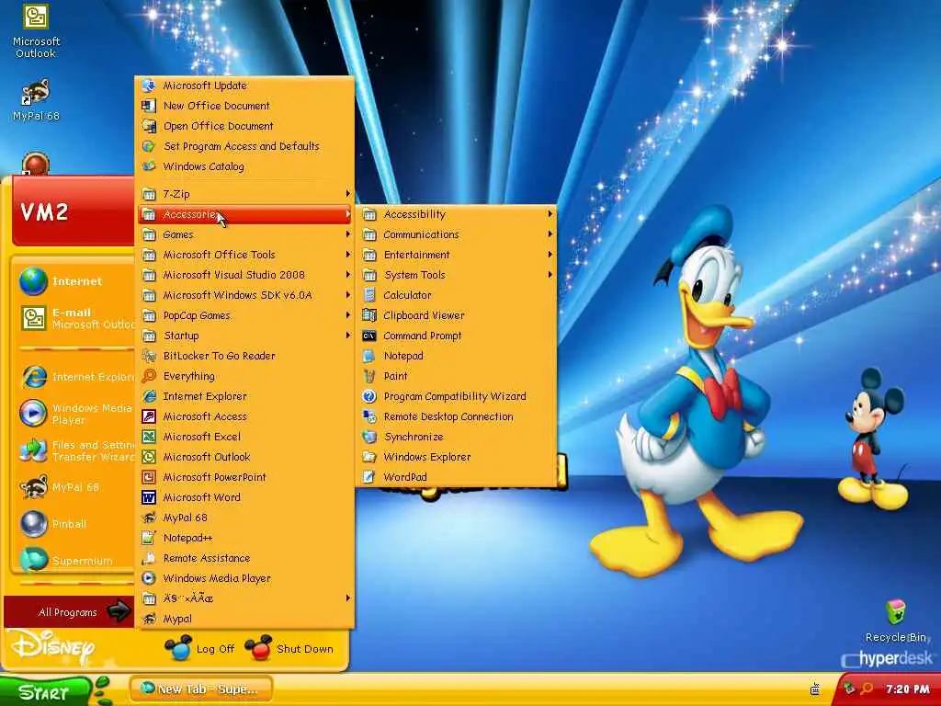Open Windows Explorer

[457, 457]
